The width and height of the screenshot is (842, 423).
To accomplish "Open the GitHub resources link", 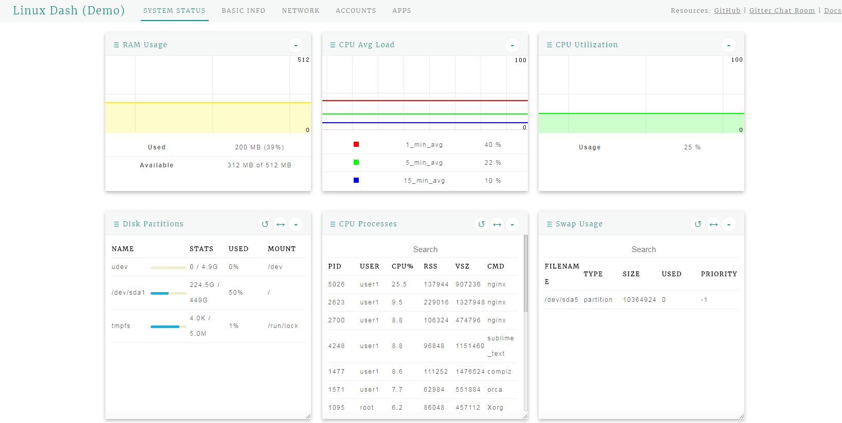I will (x=727, y=11).
